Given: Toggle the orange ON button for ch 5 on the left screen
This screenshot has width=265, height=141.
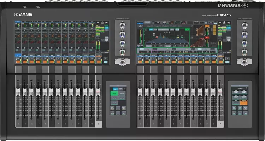Looking at the screenshot, I should 45,62.
